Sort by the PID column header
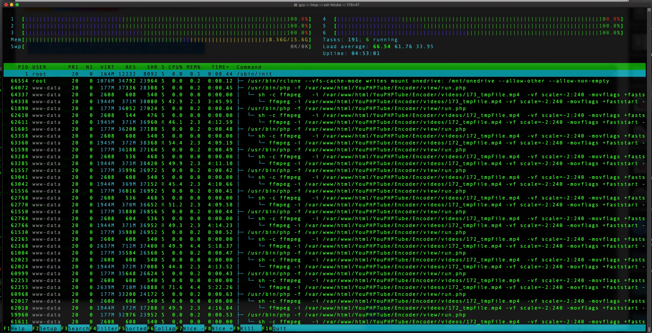Image resolution: width=652 pixels, height=333 pixels. pyautogui.click(x=23, y=67)
